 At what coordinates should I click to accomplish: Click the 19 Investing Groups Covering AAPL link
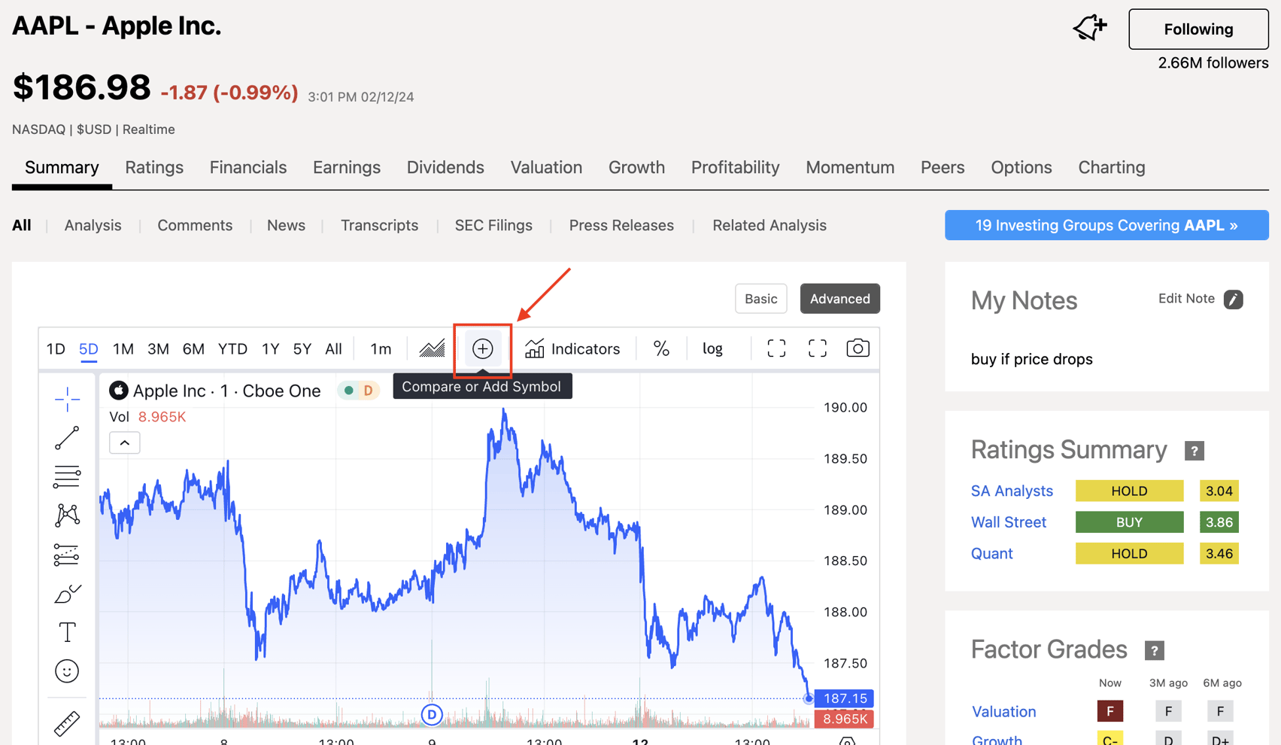point(1106,225)
